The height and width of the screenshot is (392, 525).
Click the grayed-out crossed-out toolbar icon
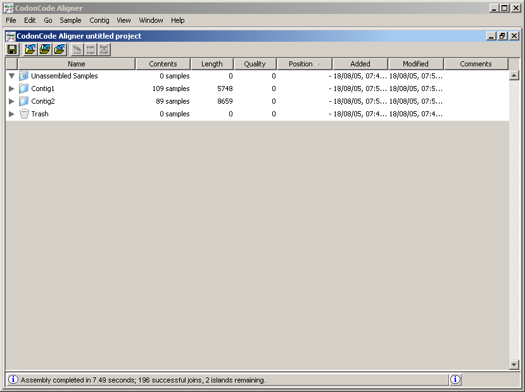pos(104,50)
